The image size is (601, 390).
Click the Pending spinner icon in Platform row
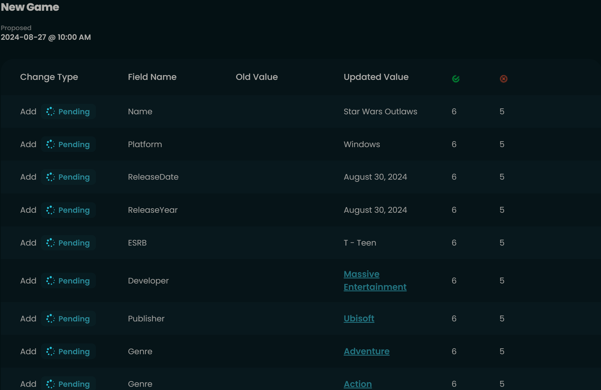[x=51, y=144]
